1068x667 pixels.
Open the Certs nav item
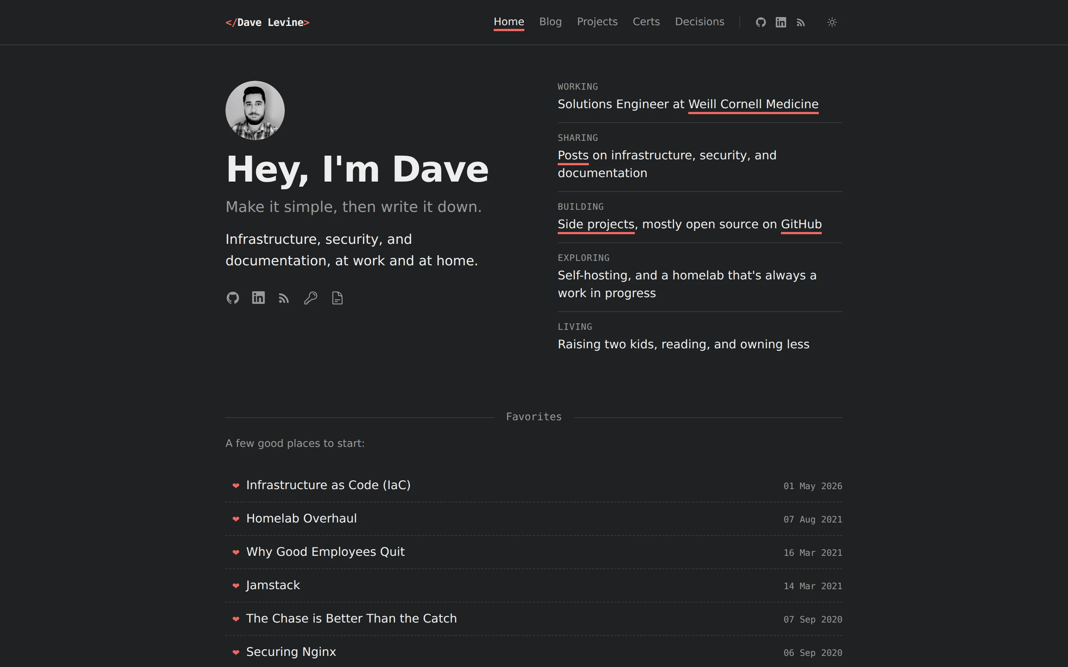click(x=646, y=21)
